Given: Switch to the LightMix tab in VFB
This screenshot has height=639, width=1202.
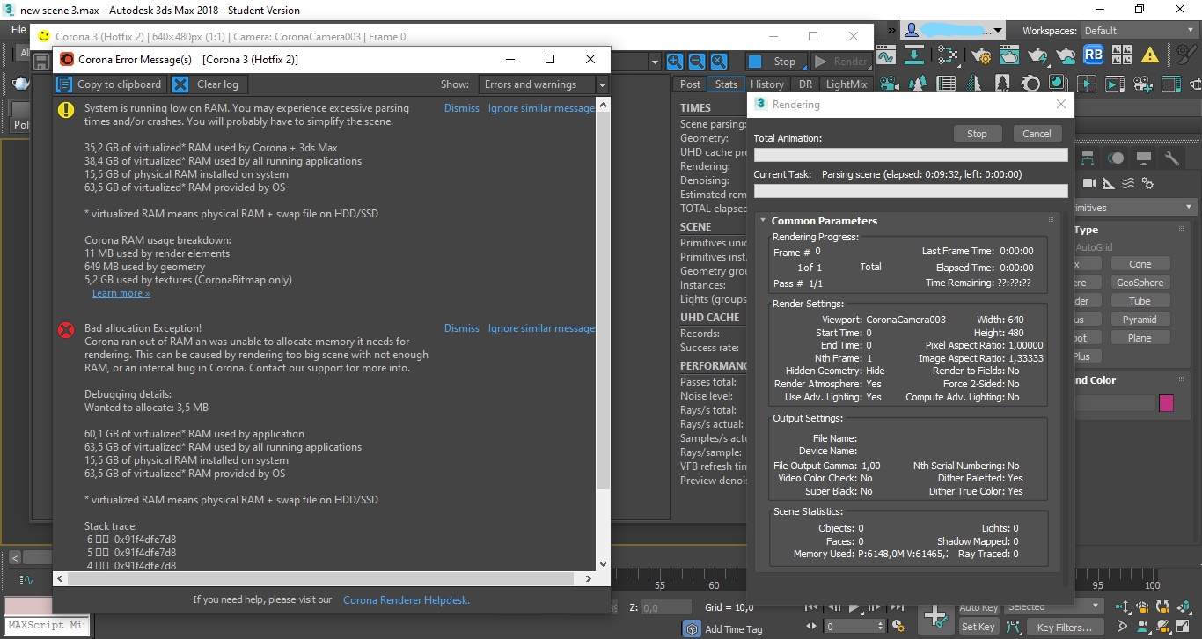Looking at the screenshot, I should click(x=846, y=84).
